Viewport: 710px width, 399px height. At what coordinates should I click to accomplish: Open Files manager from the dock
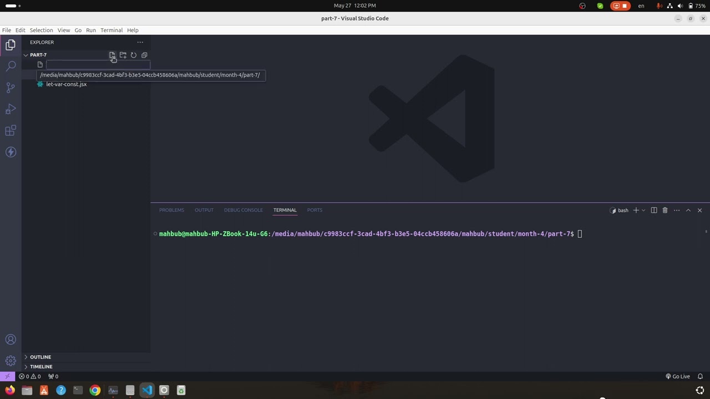pyautogui.click(x=27, y=391)
